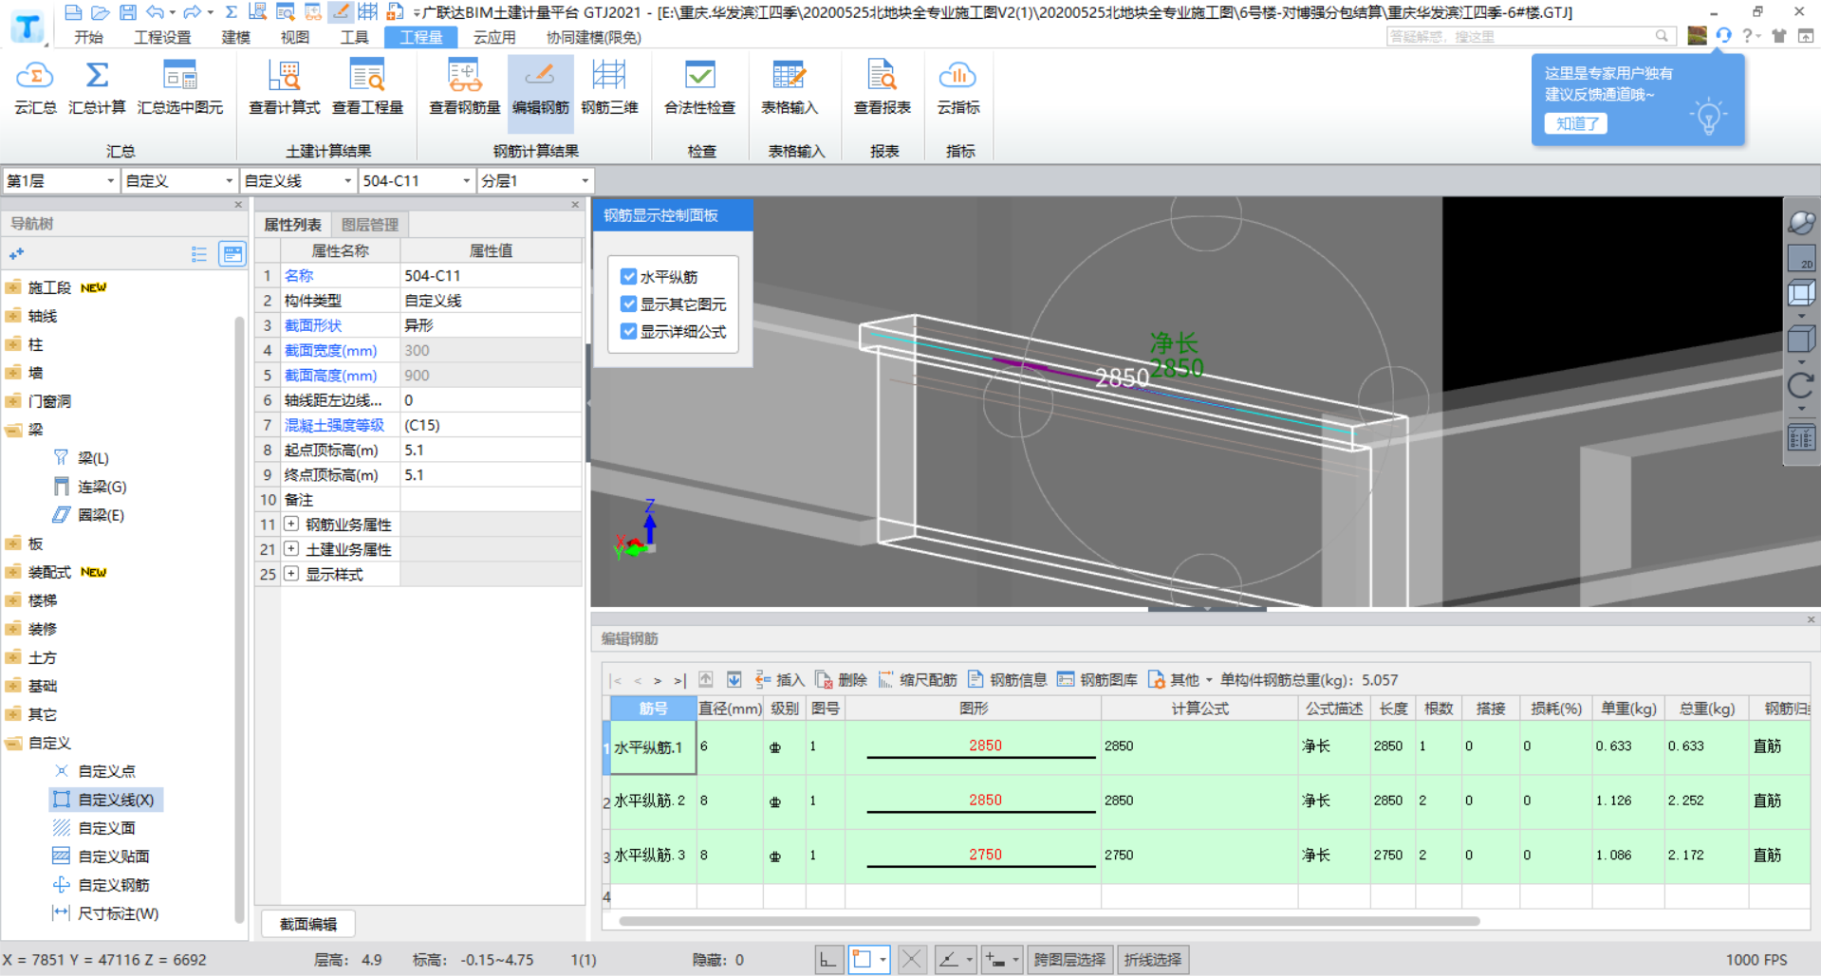Click 插入 rebar row icon
This screenshot has width=1821, height=976.
click(762, 679)
